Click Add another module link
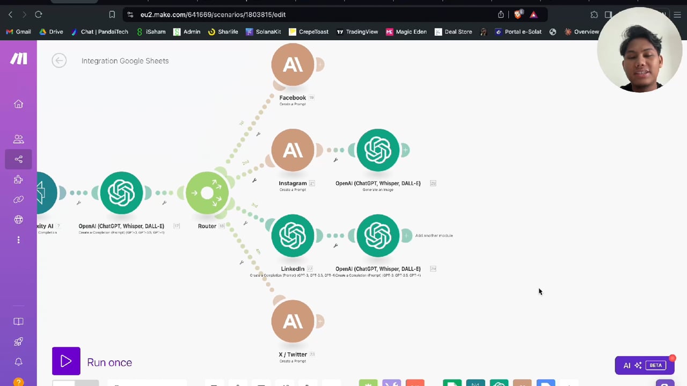687x386 pixels. click(x=434, y=235)
